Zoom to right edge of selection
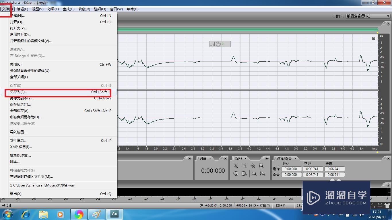 click(244, 174)
